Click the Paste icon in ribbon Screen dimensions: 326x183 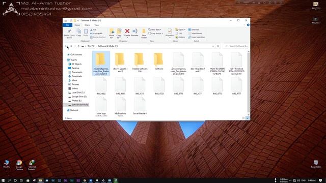pos(86,33)
